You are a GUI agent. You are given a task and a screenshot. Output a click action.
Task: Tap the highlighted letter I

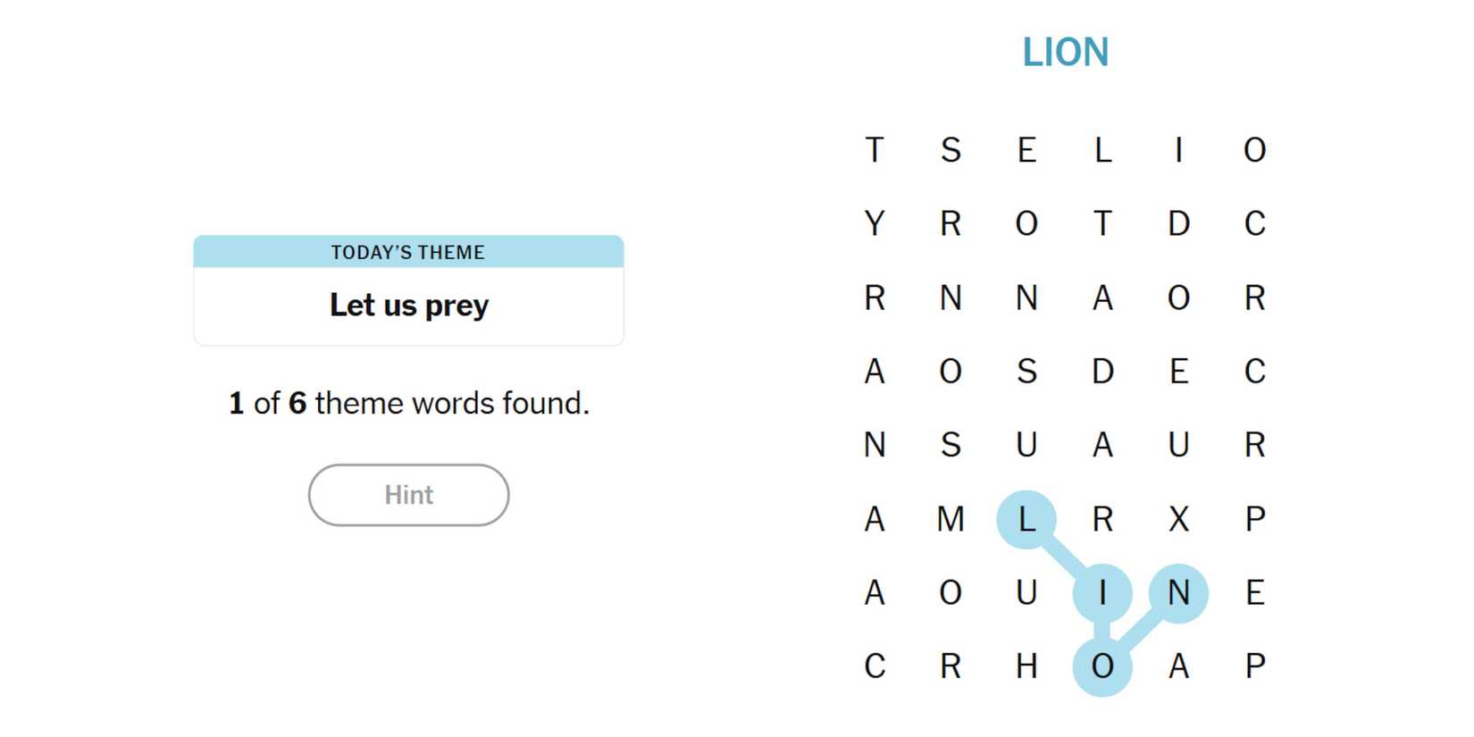pos(1102,593)
